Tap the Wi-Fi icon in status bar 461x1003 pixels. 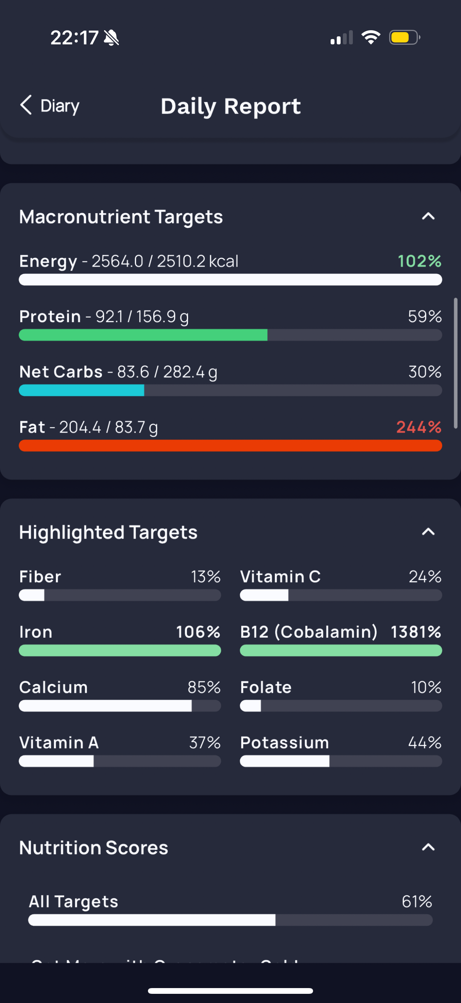coord(371,37)
